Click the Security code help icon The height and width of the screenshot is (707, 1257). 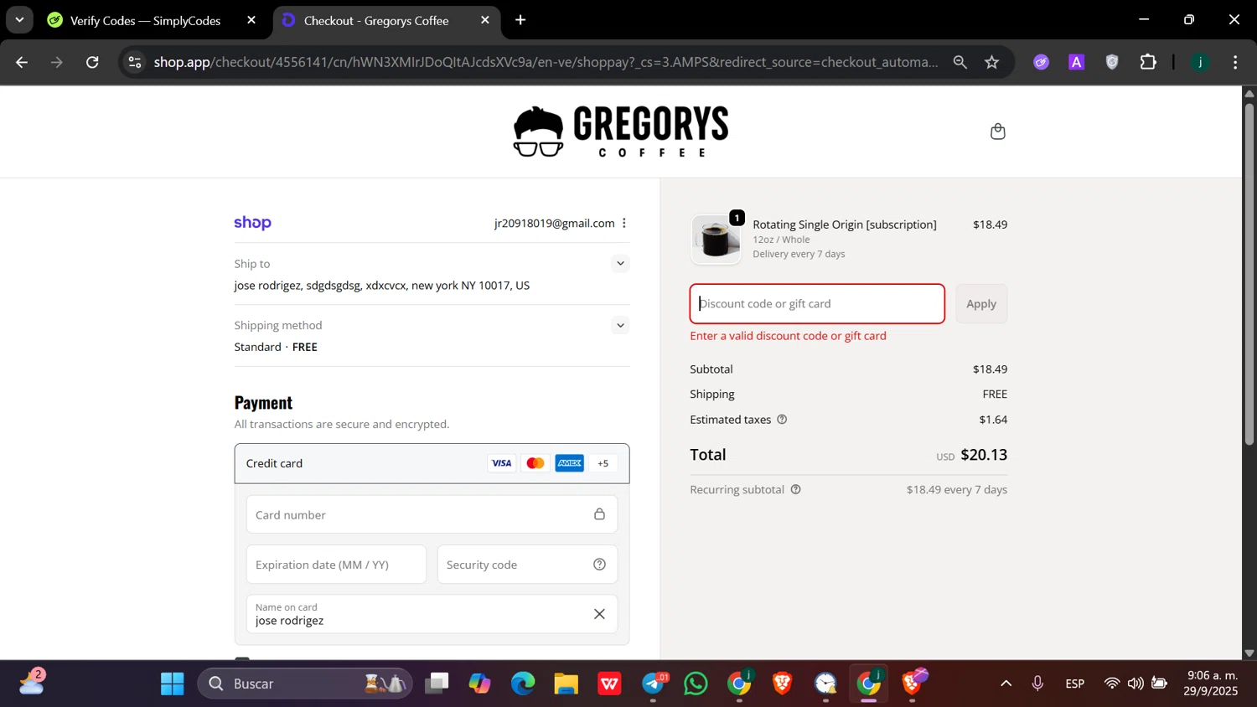599,565
